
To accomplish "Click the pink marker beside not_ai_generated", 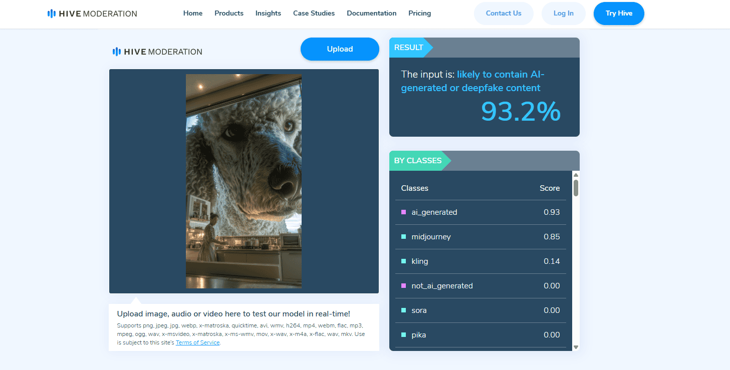I will tap(404, 286).
